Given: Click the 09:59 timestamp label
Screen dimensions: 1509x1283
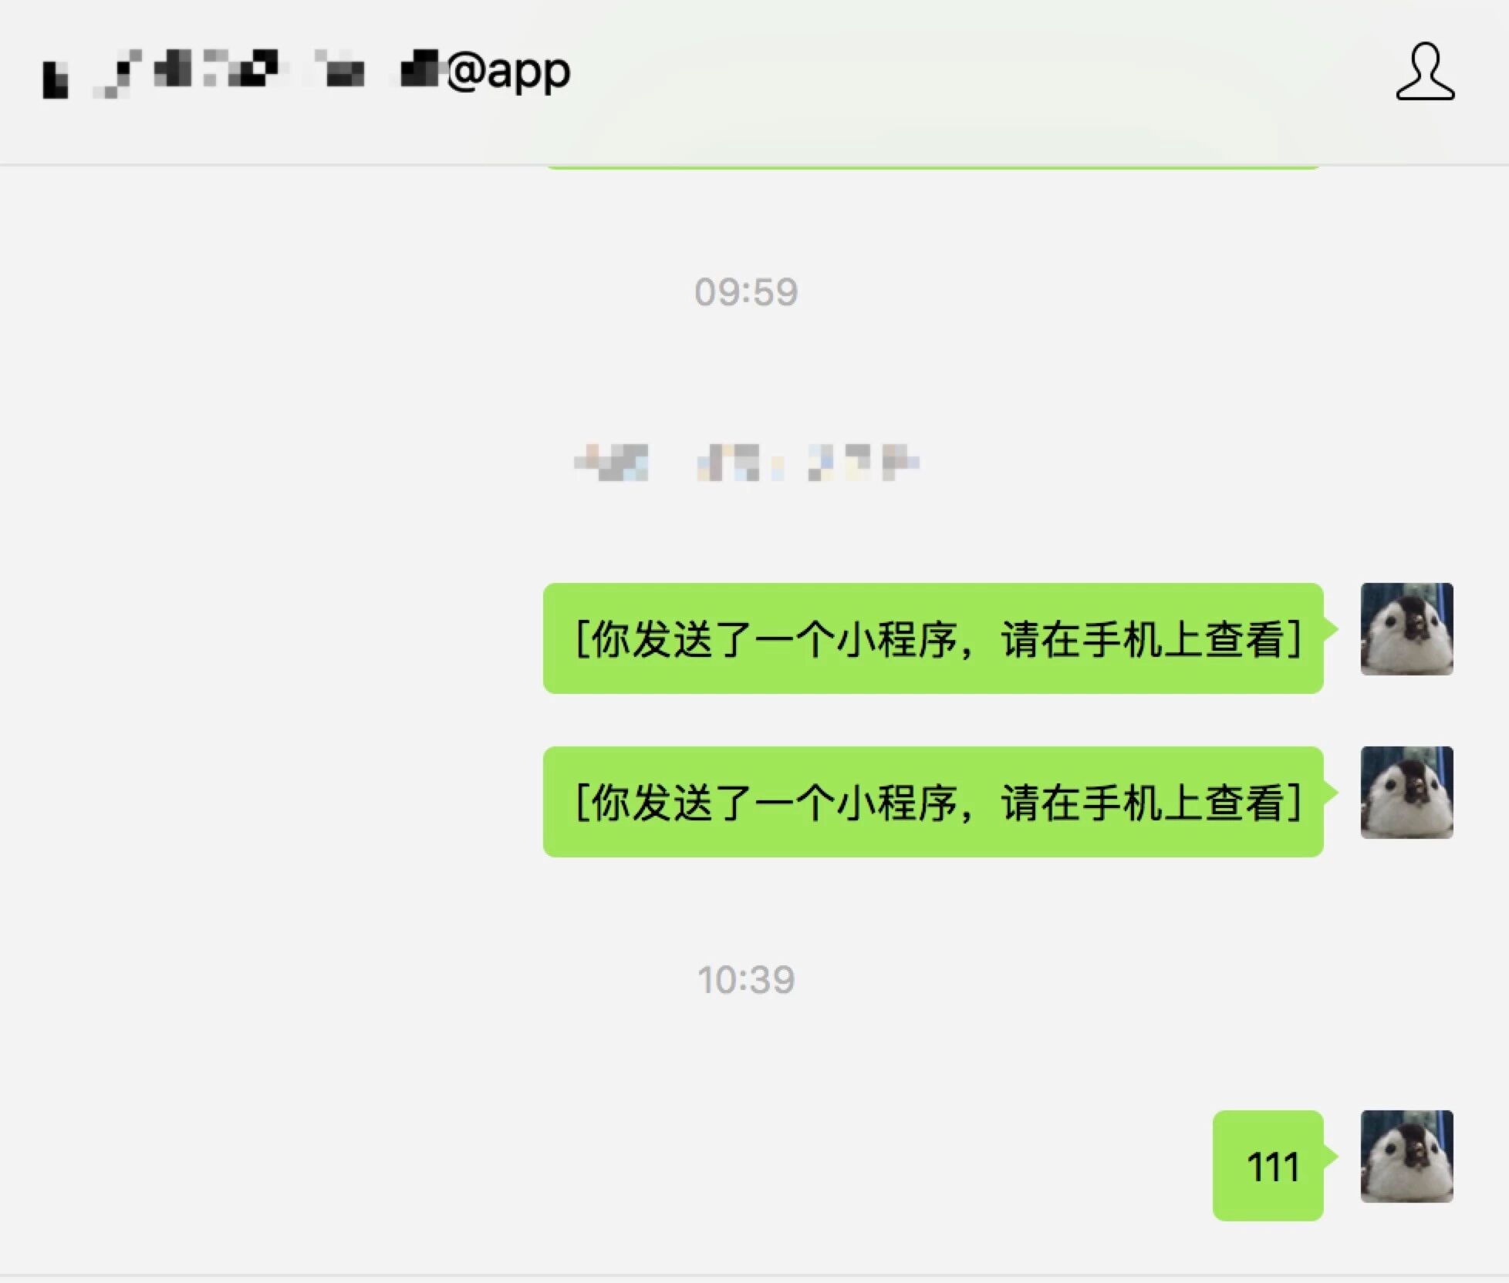Looking at the screenshot, I should (746, 292).
